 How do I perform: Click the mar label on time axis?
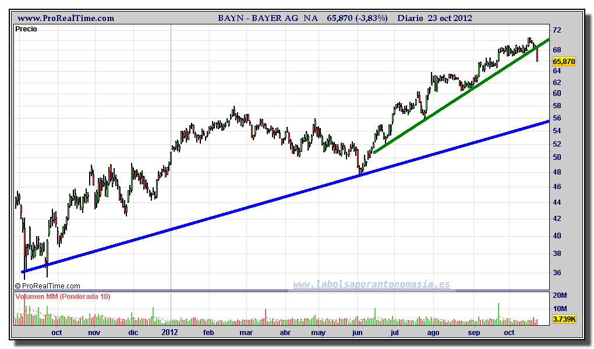pyautogui.click(x=246, y=333)
